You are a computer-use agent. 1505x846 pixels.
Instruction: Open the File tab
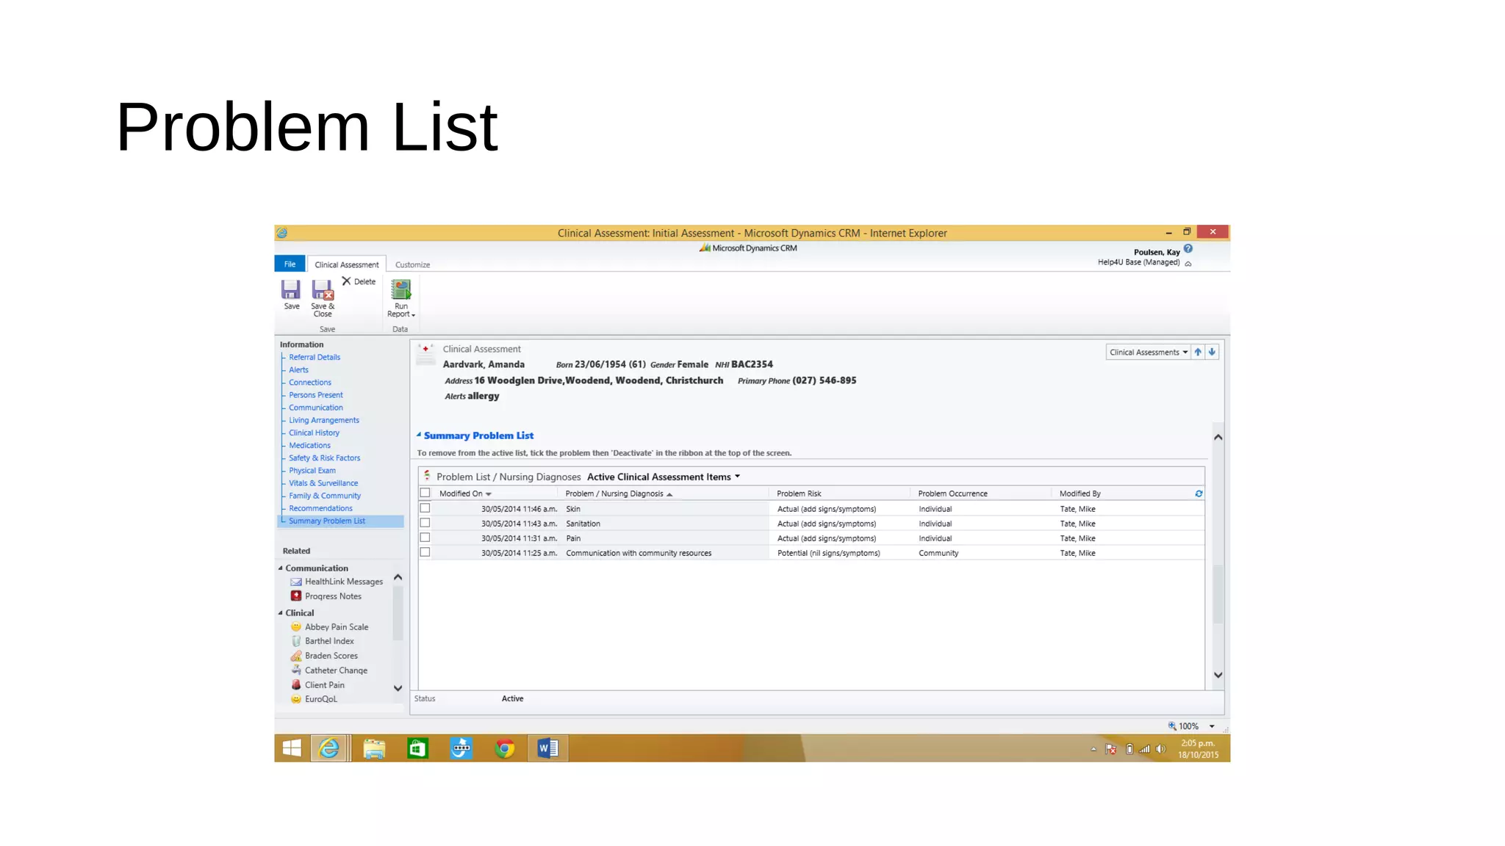[290, 264]
